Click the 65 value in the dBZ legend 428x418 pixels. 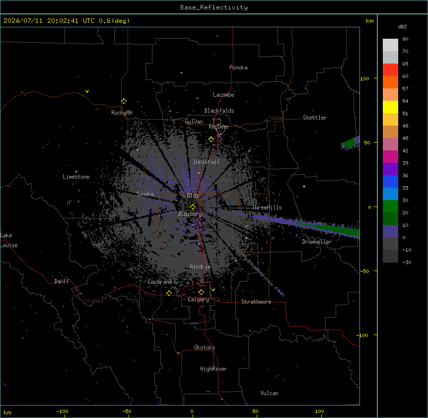[x=405, y=64]
